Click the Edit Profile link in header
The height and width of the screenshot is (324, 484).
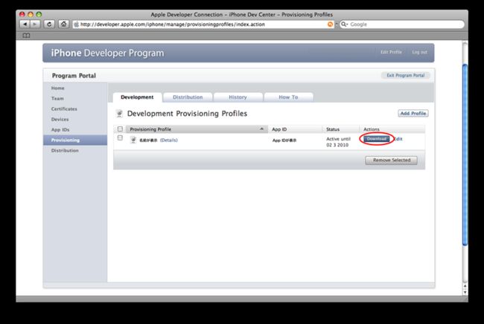391,52
